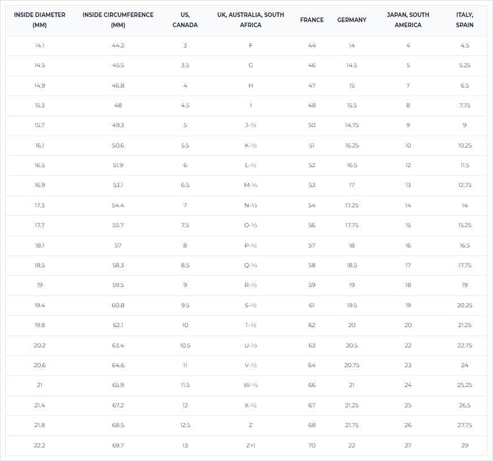Select the 12.5 US, Canada size cell
This screenshot has width=493, height=461.
point(185,425)
